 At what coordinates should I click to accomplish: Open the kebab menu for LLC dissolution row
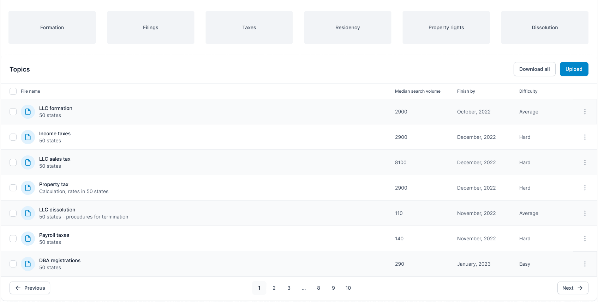[x=585, y=213]
